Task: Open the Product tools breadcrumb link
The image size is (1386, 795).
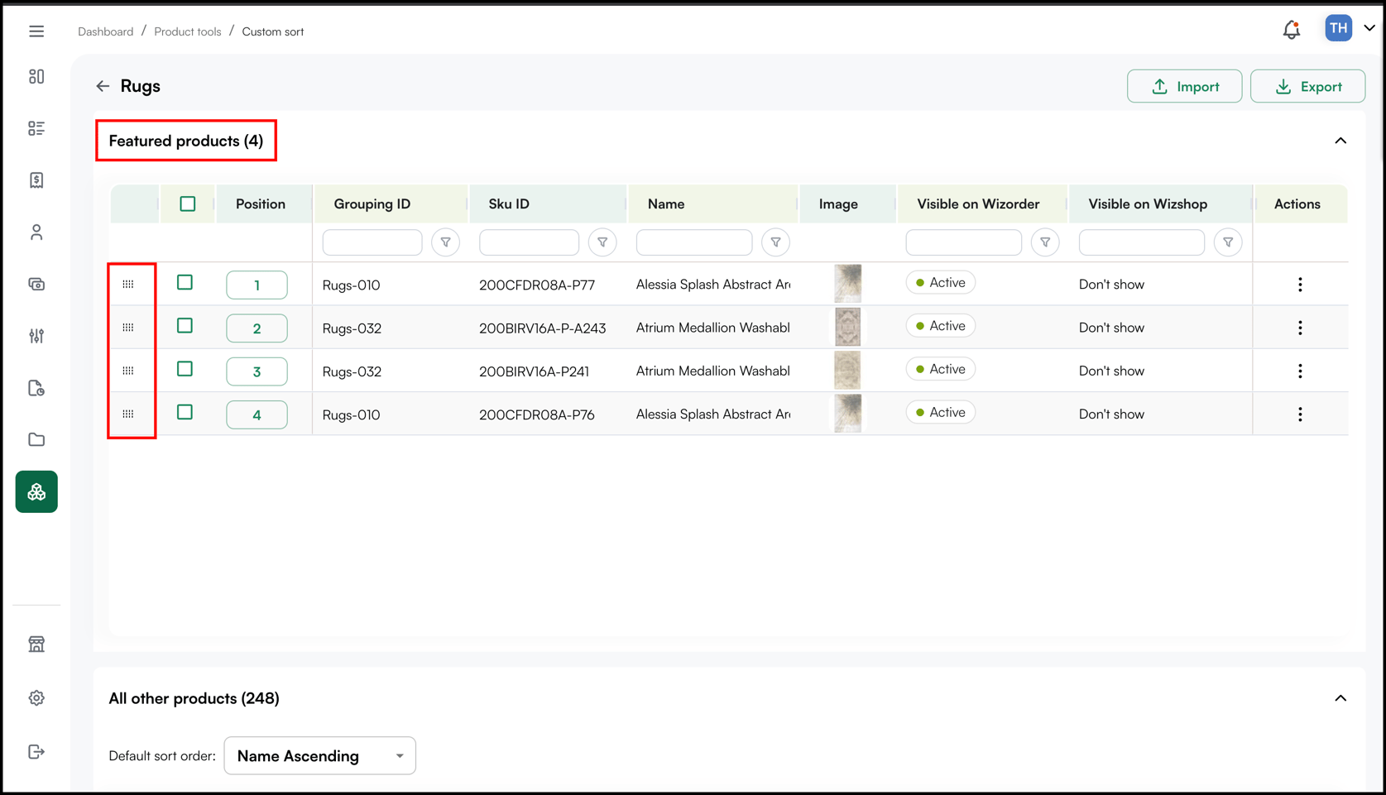Action: tap(187, 31)
